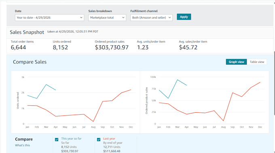Click the snapshot timestamp text
This screenshot has width=275, height=153.
point(73,31)
